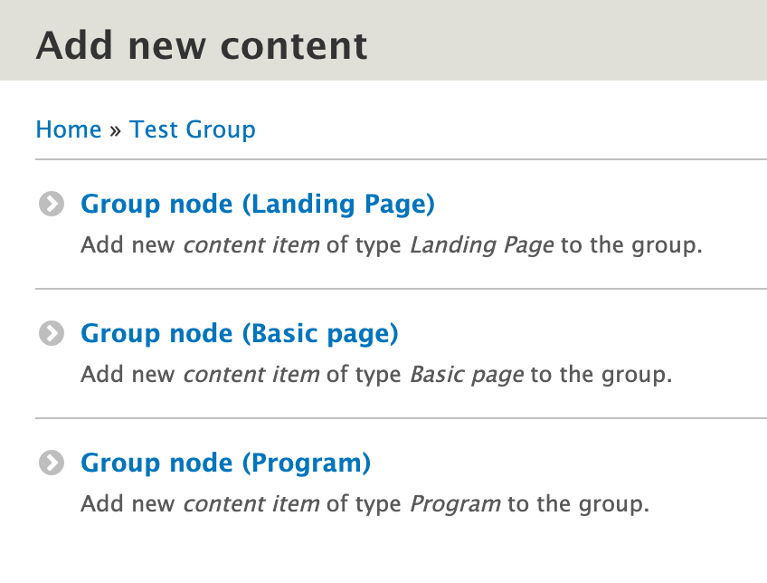Open the Group node (Program) link

(x=225, y=463)
